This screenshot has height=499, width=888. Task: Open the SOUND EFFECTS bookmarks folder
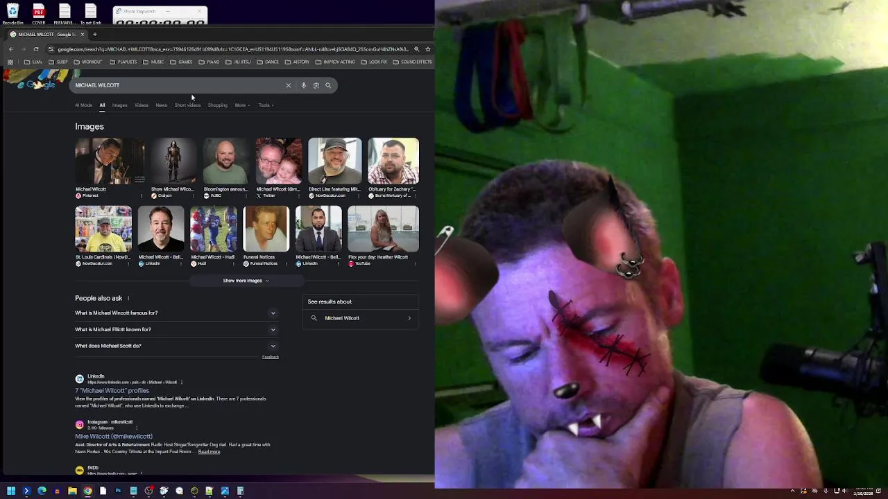pyautogui.click(x=412, y=62)
